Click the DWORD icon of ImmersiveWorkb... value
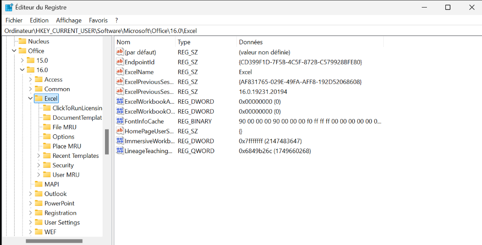This screenshot has height=245, width=482. click(120, 141)
